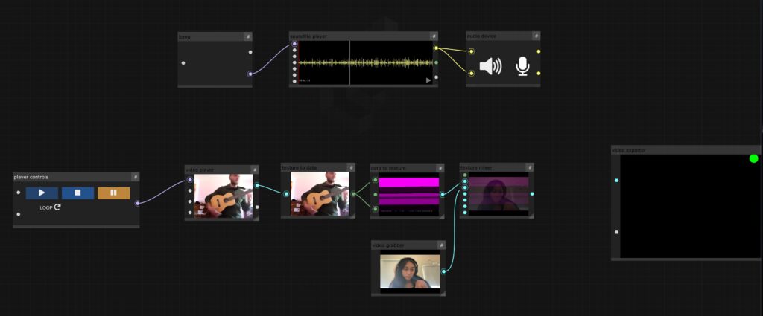The height and width of the screenshot is (316, 763).
Task: Hit Stop in the player controls node
Action: tap(77, 193)
